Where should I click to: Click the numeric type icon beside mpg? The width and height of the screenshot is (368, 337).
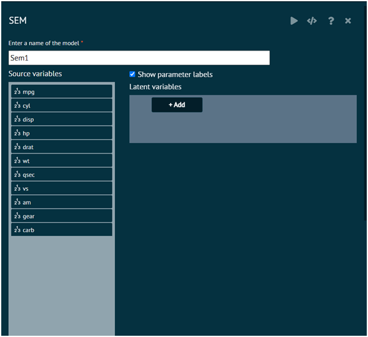(17, 91)
